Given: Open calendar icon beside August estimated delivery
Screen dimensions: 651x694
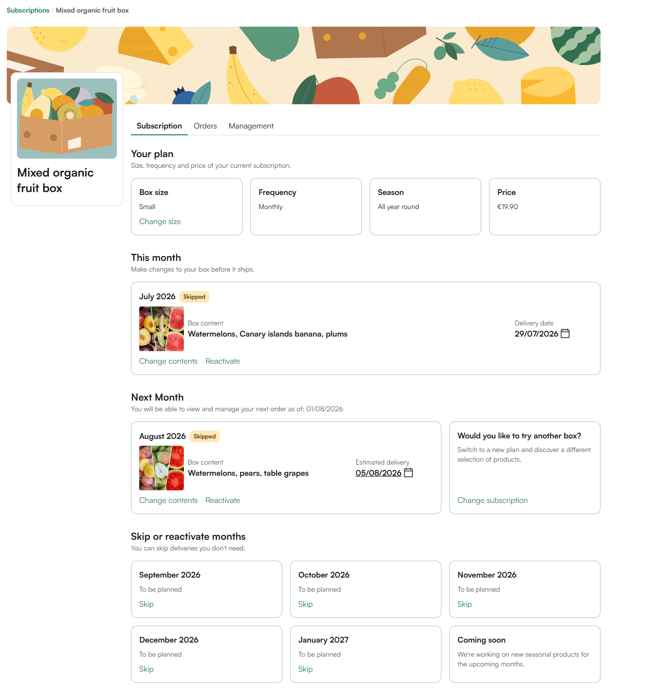Looking at the screenshot, I should [408, 472].
